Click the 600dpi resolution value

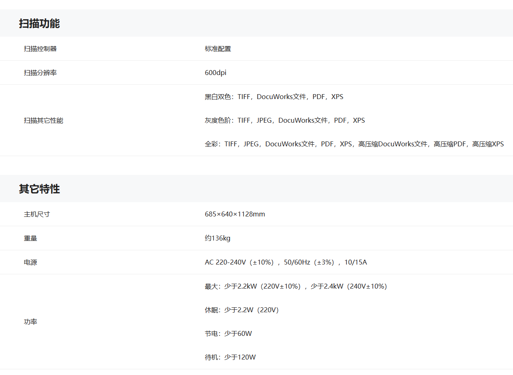coord(215,73)
